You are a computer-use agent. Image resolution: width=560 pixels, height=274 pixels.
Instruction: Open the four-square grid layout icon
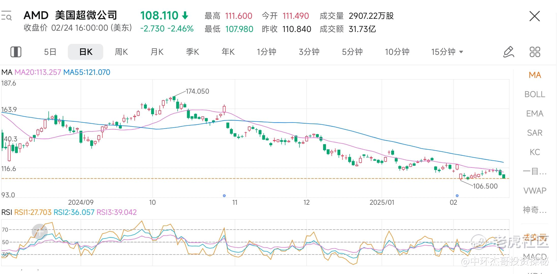(x=535, y=52)
